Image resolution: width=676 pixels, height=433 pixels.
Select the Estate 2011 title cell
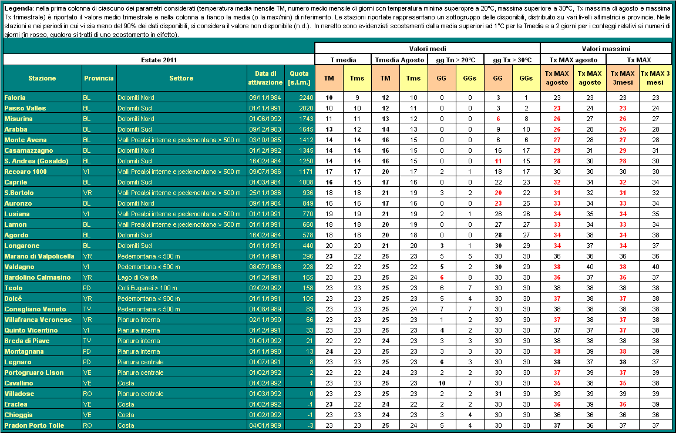159,60
